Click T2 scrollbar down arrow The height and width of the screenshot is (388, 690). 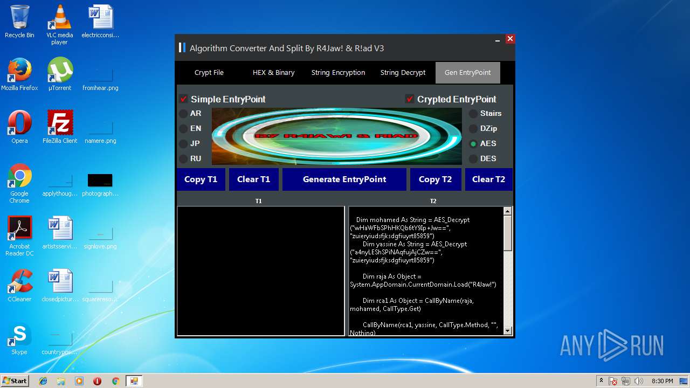(x=508, y=331)
